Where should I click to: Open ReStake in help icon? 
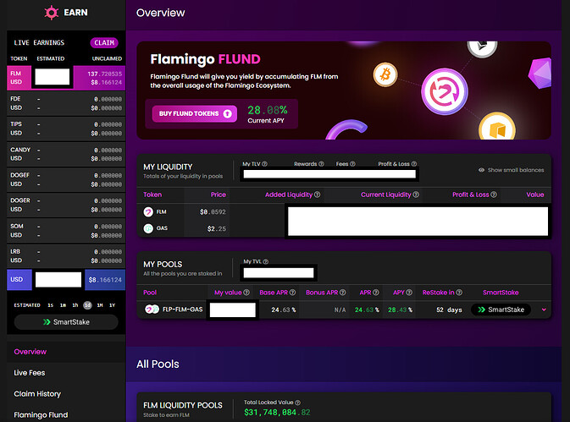point(459,293)
